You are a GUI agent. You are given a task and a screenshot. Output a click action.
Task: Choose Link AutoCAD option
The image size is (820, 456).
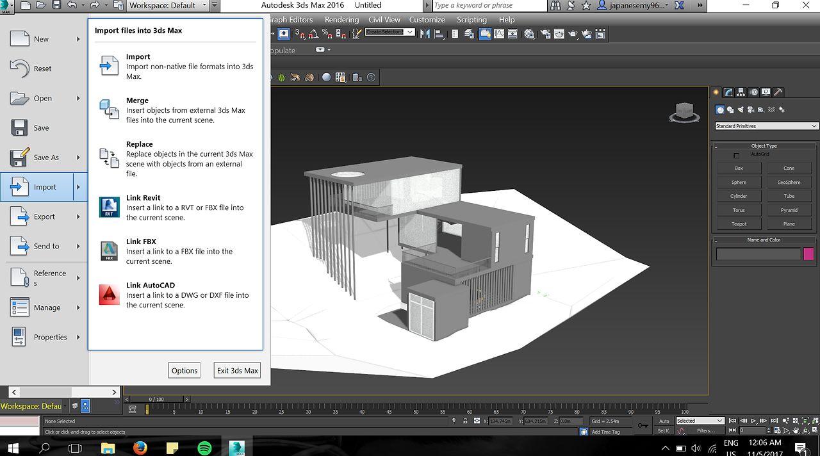pyautogui.click(x=174, y=295)
